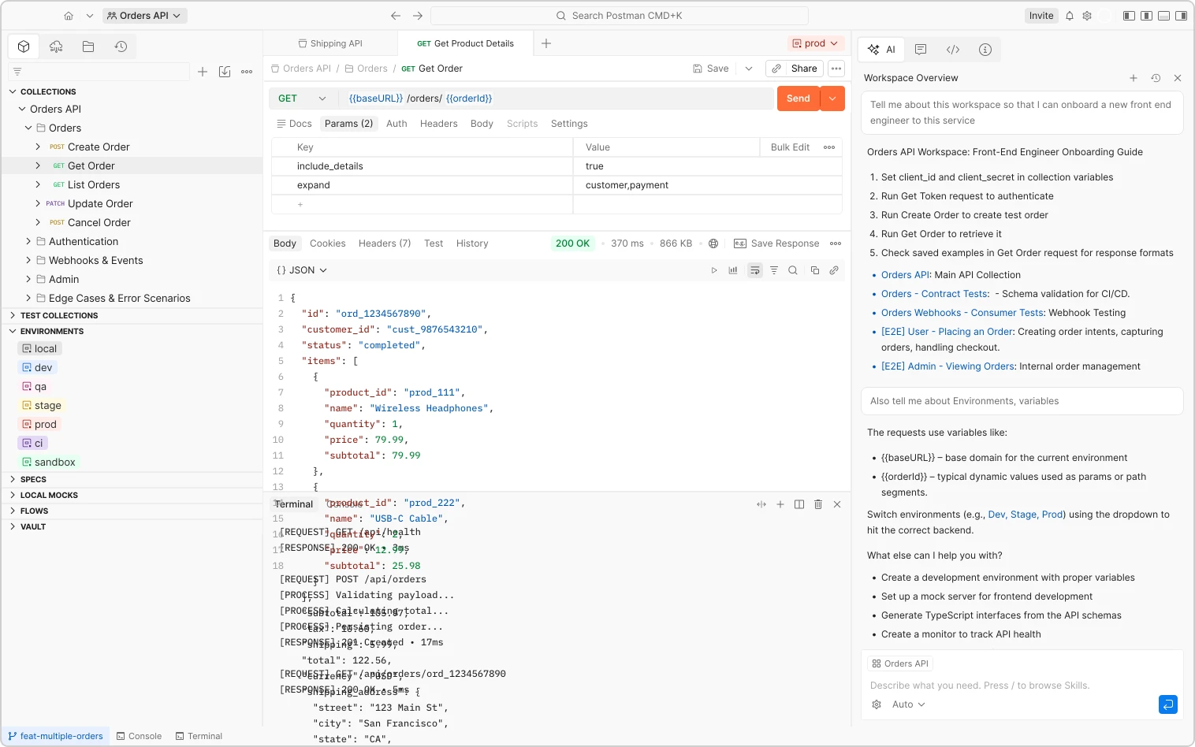Click the request URL field

pos(557,98)
